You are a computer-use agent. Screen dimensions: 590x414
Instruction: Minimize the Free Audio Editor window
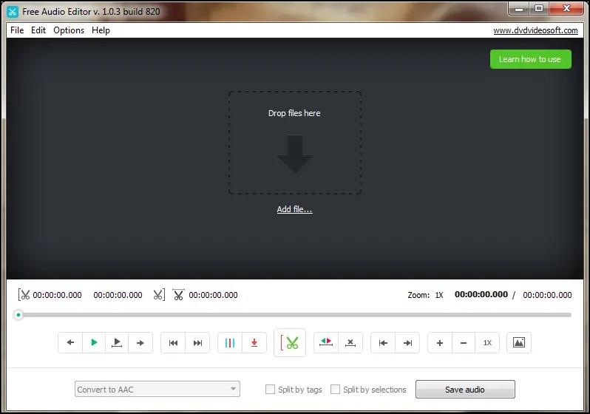(x=519, y=8)
